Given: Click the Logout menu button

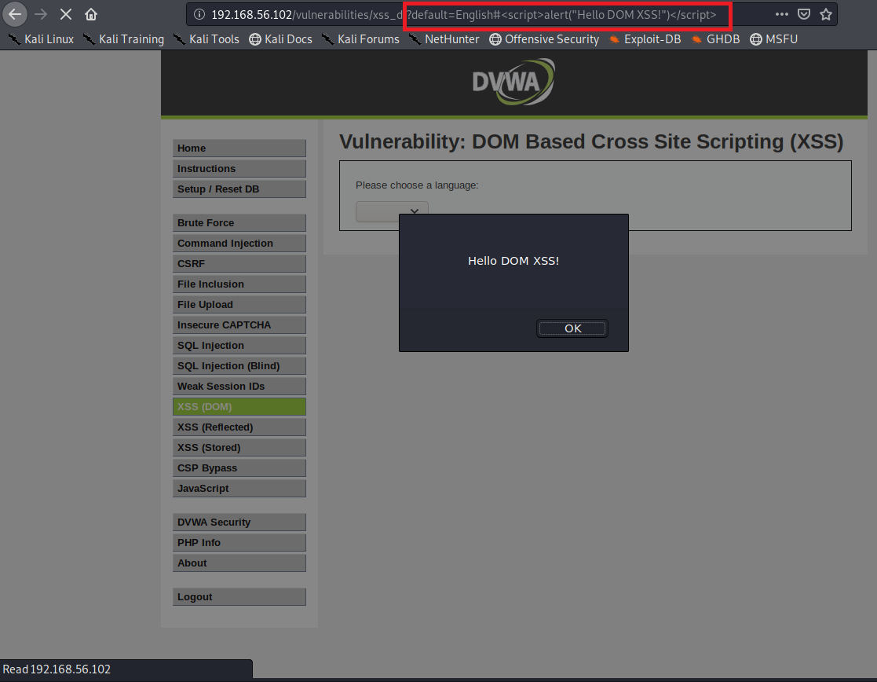Looking at the screenshot, I should pos(239,597).
